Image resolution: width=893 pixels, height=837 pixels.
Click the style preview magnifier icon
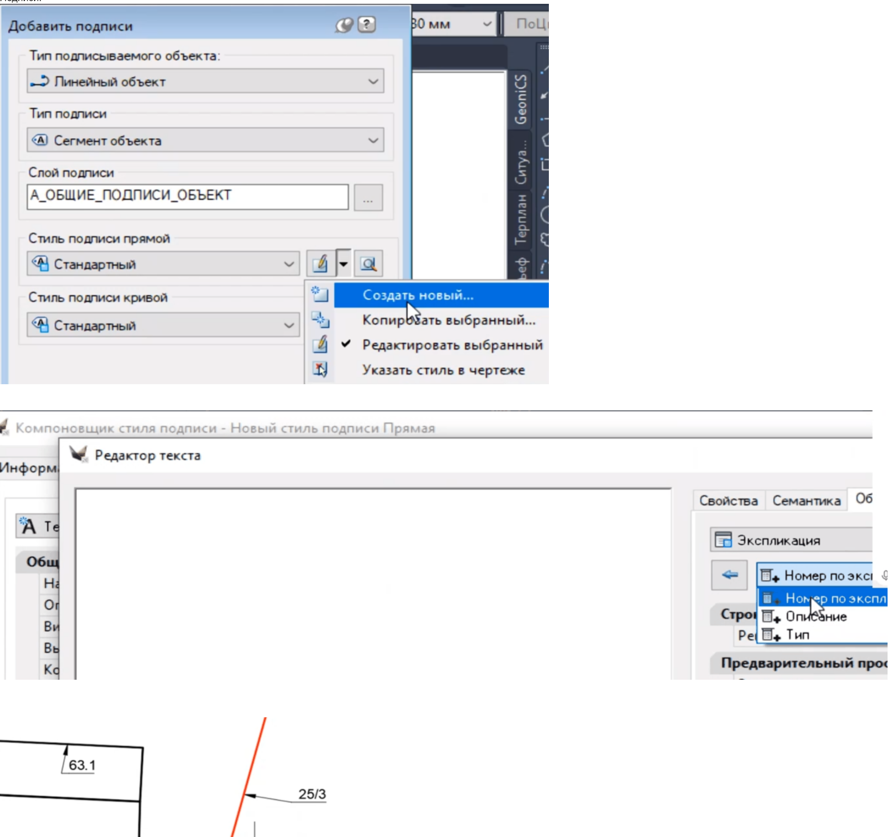click(369, 264)
